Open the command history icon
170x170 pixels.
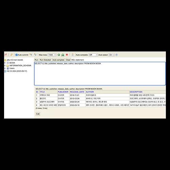[73, 55]
